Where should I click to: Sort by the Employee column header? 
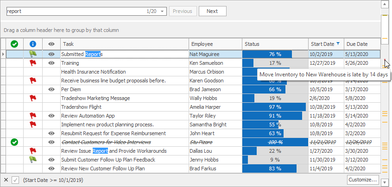(x=215, y=44)
